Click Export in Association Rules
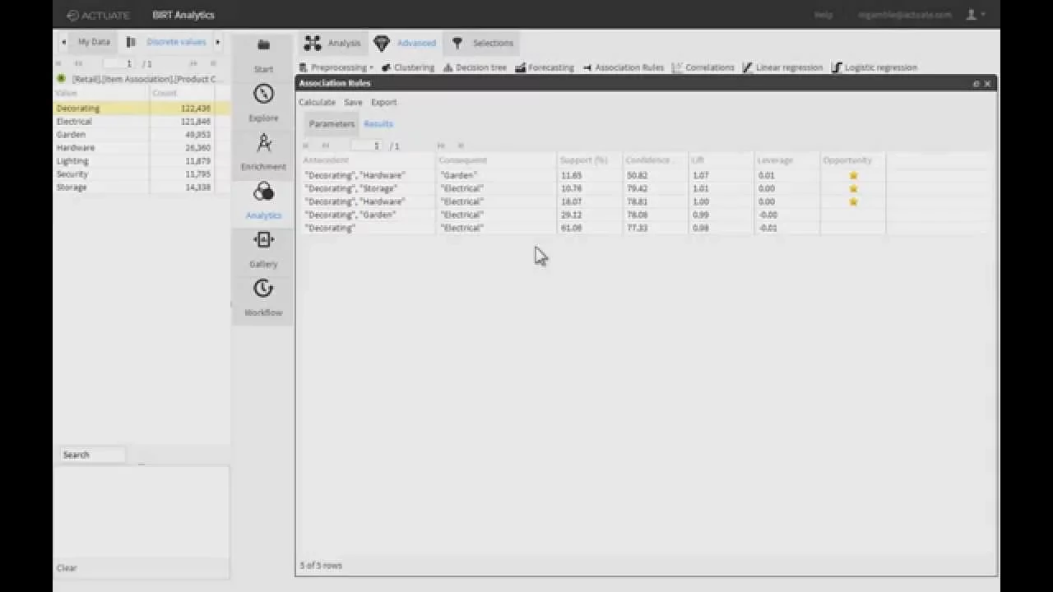This screenshot has width=1053, height=592. click(x=383, y=102)
